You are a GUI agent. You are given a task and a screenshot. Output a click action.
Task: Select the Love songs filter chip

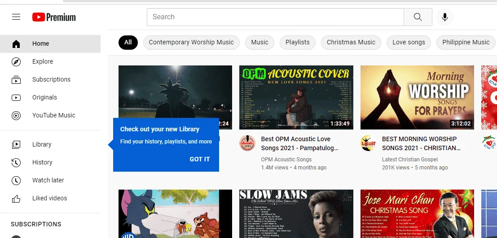409,43
